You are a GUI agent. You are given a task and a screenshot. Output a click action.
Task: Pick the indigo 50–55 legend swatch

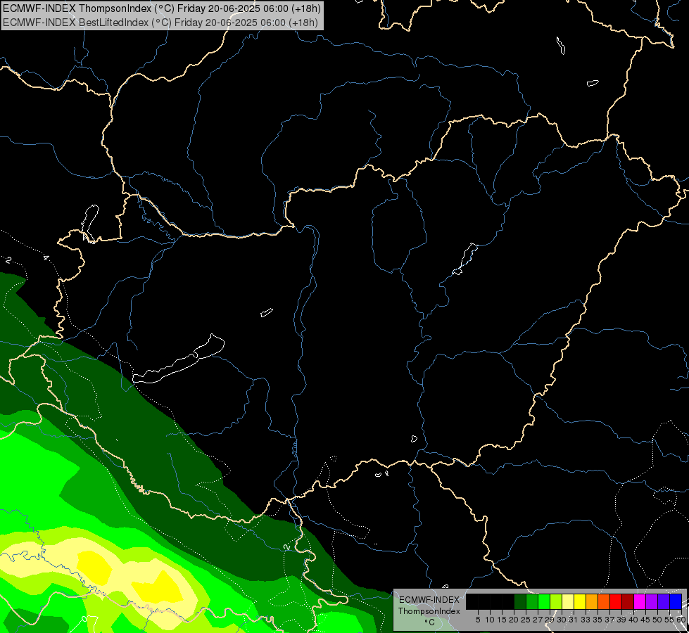point(664,601)
